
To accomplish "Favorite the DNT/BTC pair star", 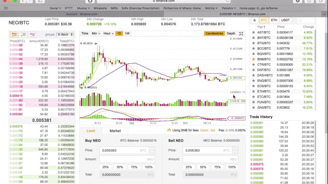I will point(253,70).
